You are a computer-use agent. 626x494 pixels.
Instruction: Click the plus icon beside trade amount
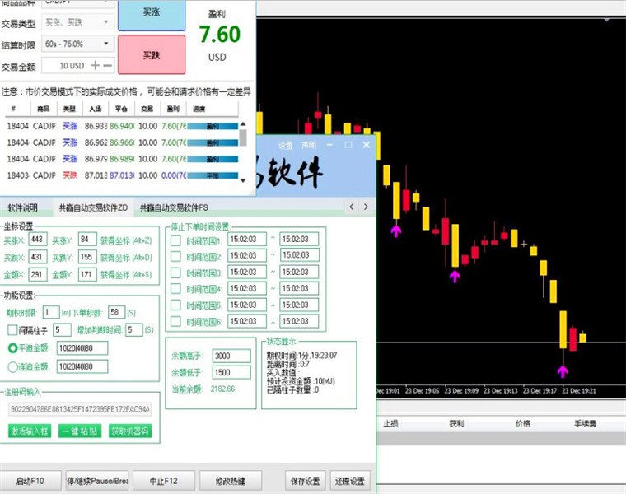click(95, 65)
